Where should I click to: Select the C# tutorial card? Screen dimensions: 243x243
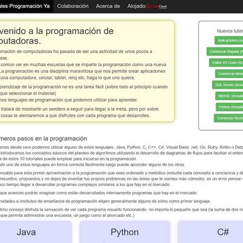pos(211,232)
